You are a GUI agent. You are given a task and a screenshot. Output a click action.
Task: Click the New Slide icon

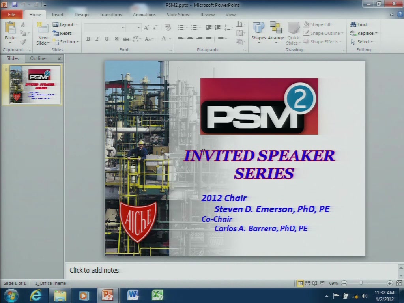click(x=43, y=28)
